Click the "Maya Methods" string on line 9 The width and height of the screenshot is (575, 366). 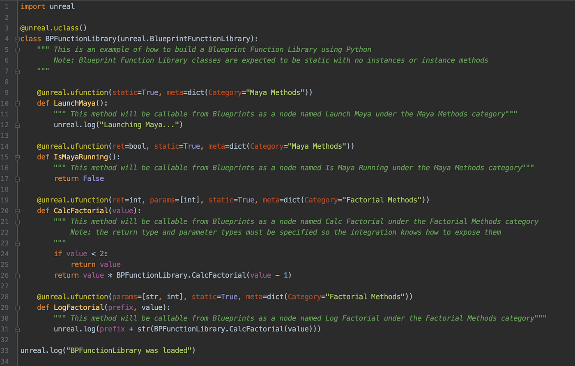pyautogui.click(x=275, y=93)
